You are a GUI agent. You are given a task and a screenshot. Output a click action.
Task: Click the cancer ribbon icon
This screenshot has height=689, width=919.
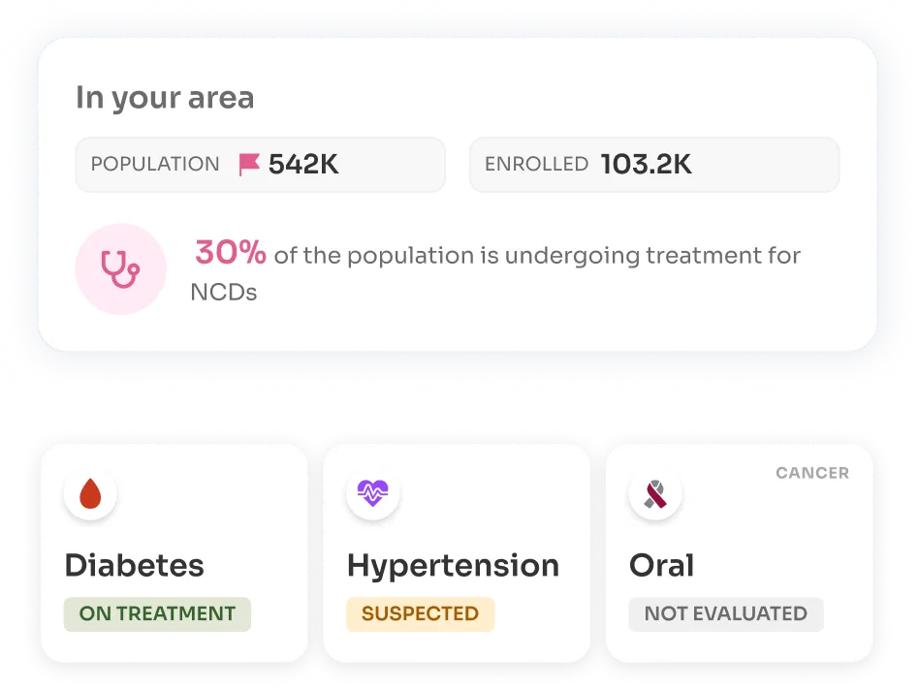[x=655, y=493]
